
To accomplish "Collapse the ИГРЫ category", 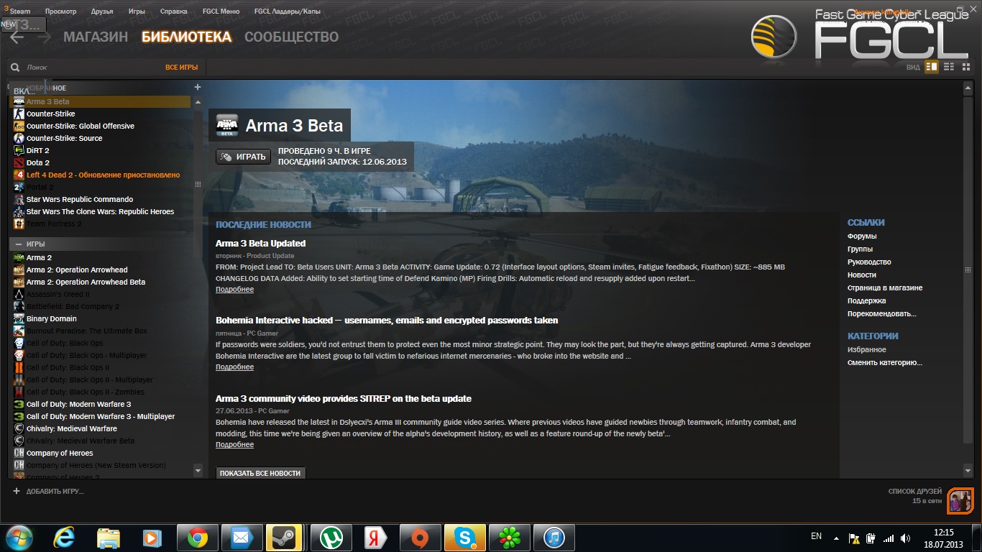I will (18, 244).
